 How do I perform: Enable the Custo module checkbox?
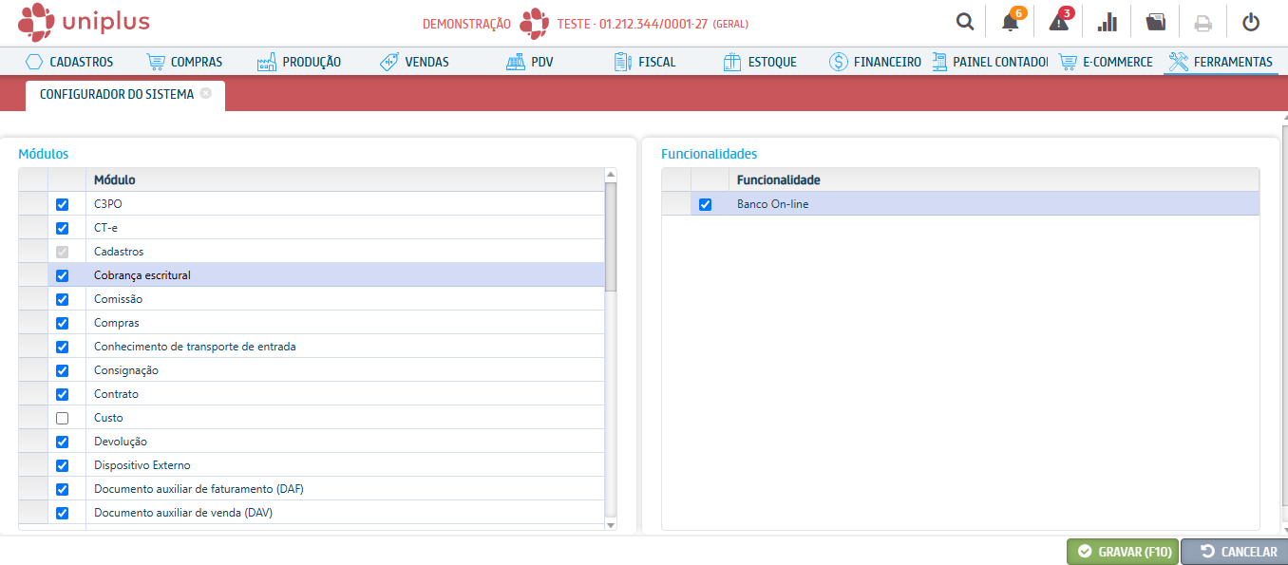point(63,418)
